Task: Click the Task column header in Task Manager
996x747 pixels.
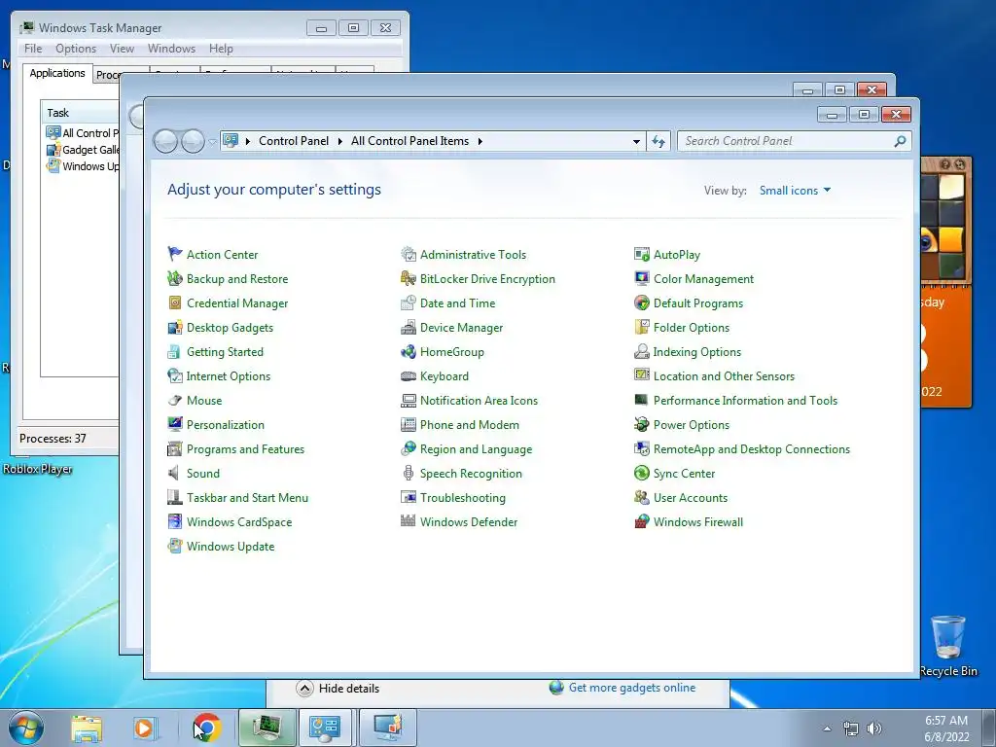Action: pyautogui.click(x=80, y=113)
